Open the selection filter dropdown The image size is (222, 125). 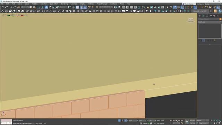click(25, 7)
